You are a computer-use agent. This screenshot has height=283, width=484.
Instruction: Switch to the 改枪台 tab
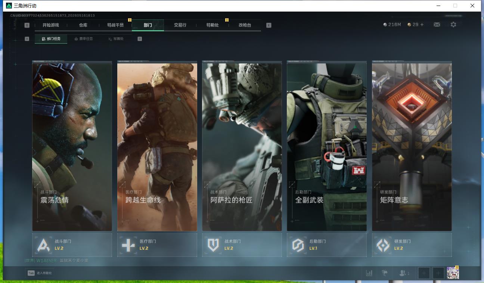tap(245, 25)
